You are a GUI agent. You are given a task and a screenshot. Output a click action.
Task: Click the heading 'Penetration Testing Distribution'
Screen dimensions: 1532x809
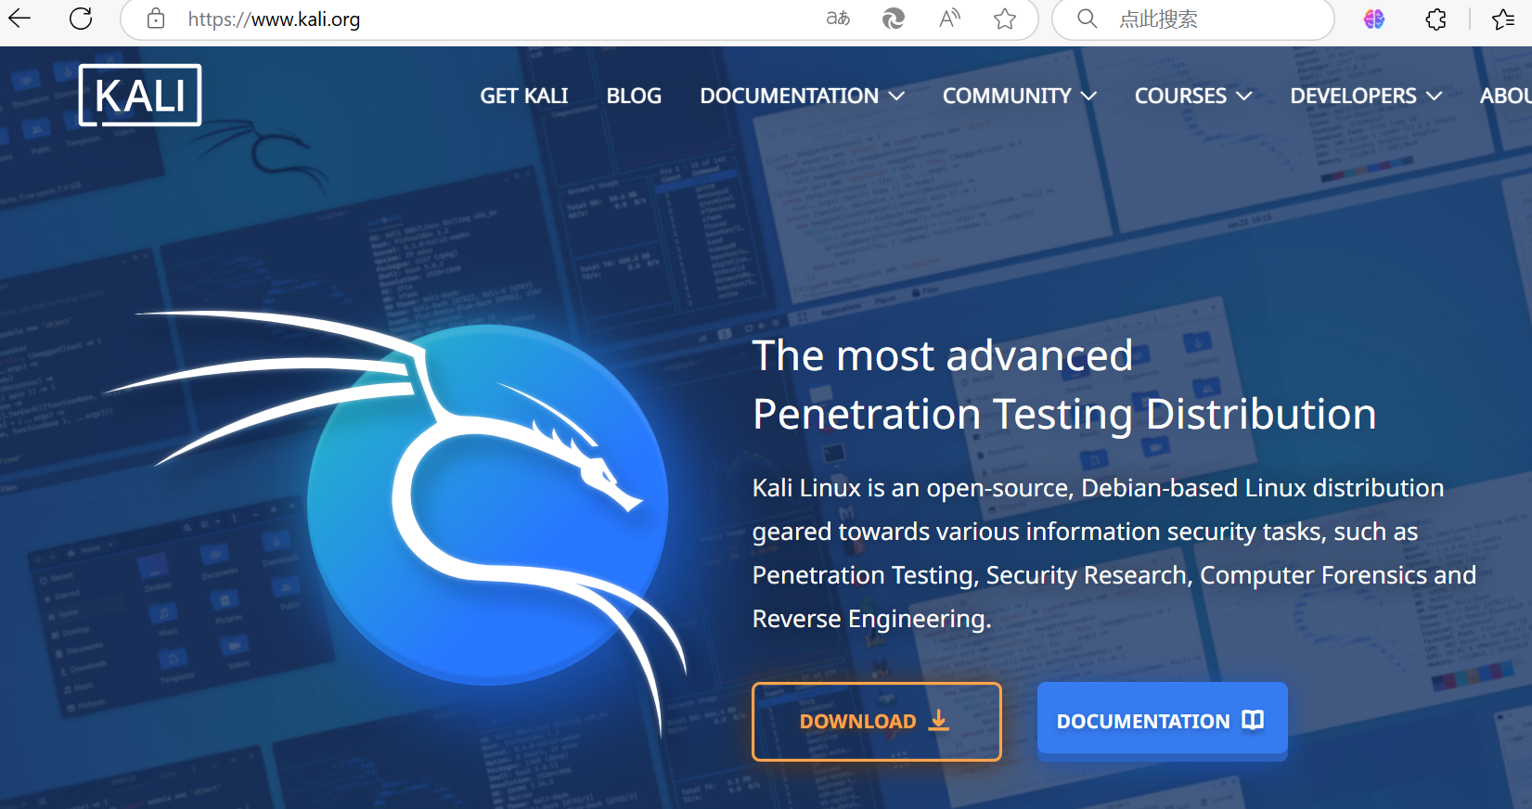(1064, 414)
